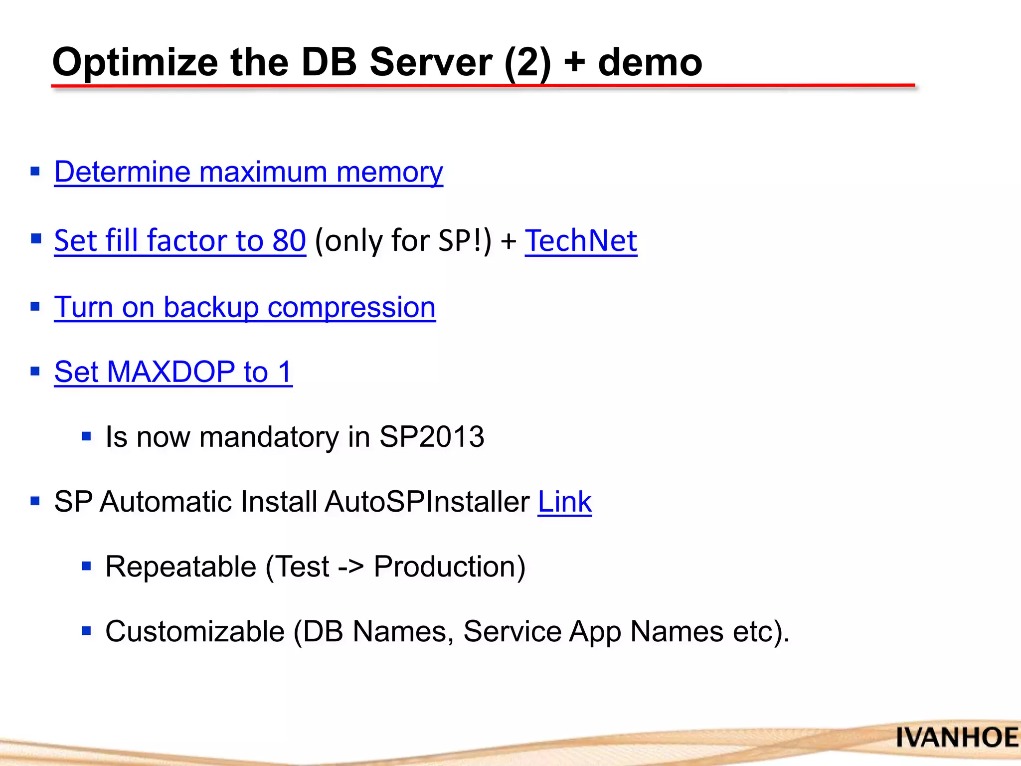Click the bullet beside Set MAXDOP to 1
The width and height of the screenshot is (1021, 766).
(35, 371)
